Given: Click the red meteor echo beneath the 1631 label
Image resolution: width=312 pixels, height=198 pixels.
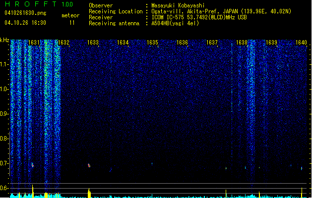Looking at the screenshot, I should coord(33,165).
